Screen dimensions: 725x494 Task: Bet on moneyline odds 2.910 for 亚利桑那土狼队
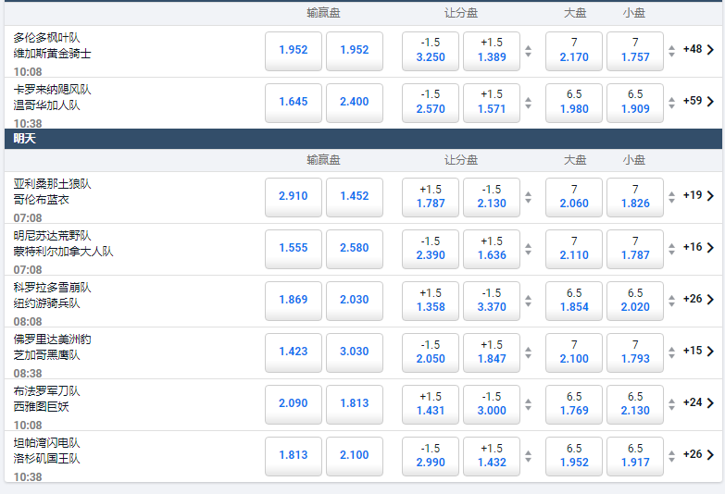coord(294,196)
